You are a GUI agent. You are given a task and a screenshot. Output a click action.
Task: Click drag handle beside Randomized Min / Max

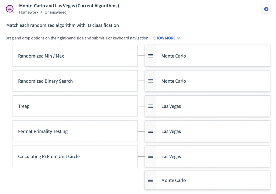[x=151, y=56]
